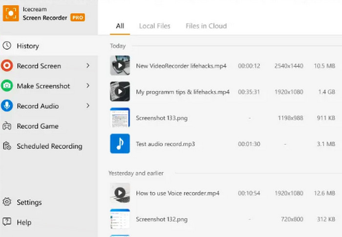Click the History clock icon
Viewport: 342px width, 237px height.
click(7, 46)
